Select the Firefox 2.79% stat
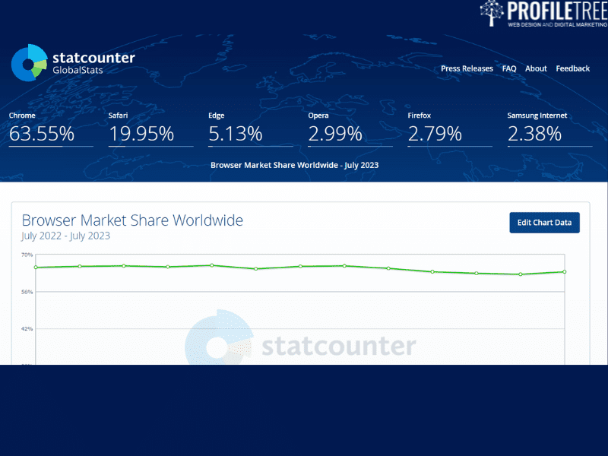The height and width of the screenshot is (456, 608). pyautogui.click(x=450, y=129)
